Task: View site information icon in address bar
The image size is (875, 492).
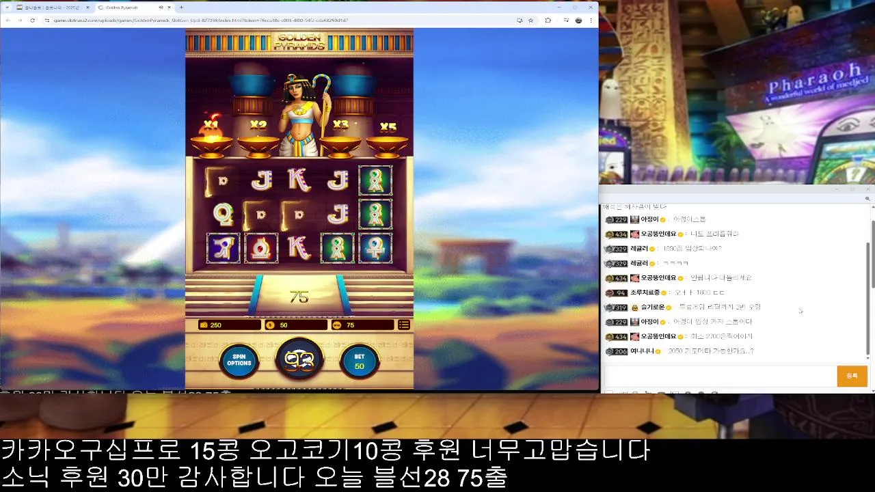Action: pos(47,20)
